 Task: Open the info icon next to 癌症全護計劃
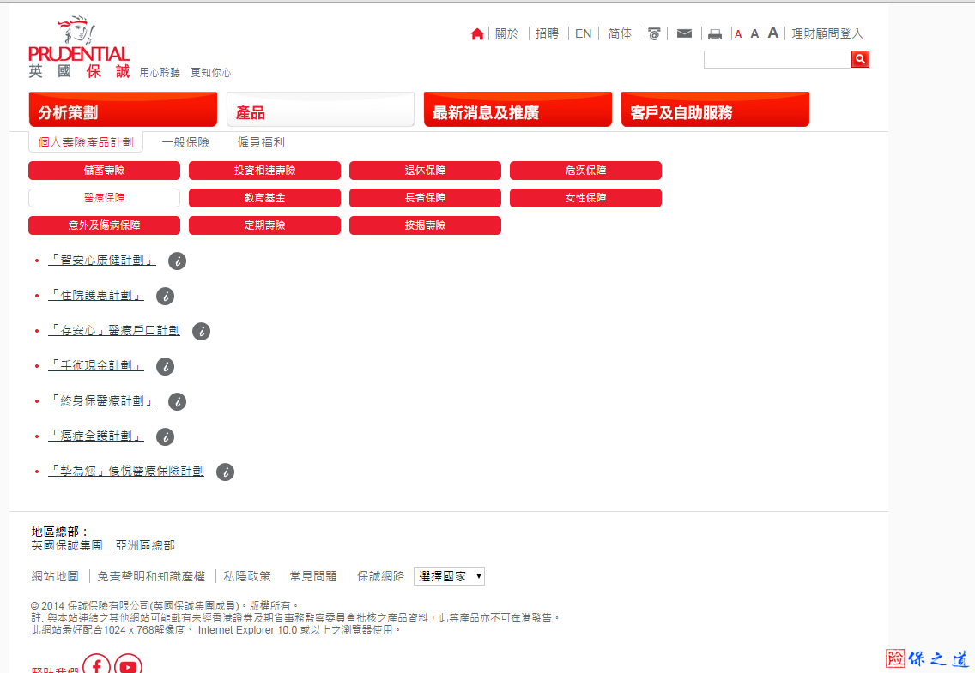[166, 437]
